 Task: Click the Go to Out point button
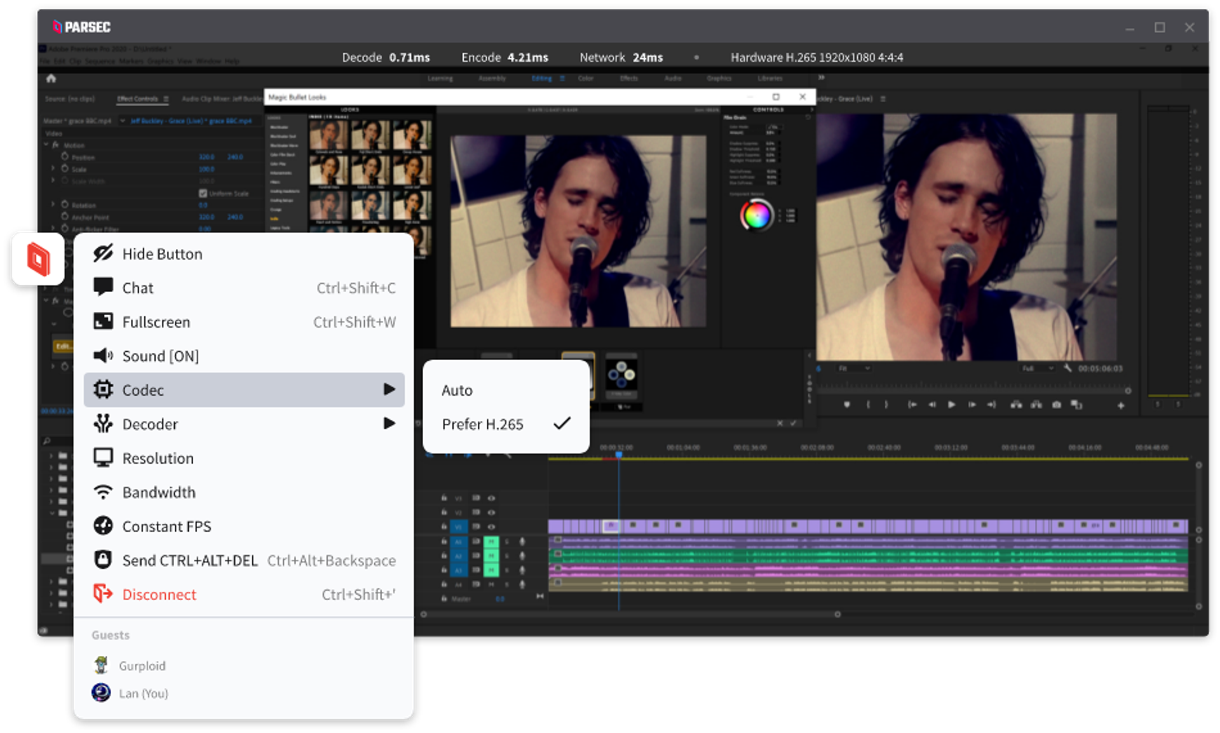click(991, 405)
